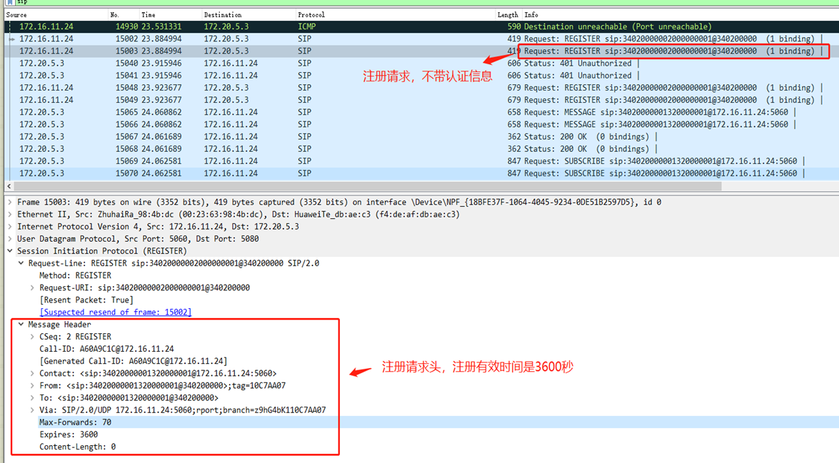The image size is (839, 463).
Task: Sort packets by Source column header
Action: [16, 15]
